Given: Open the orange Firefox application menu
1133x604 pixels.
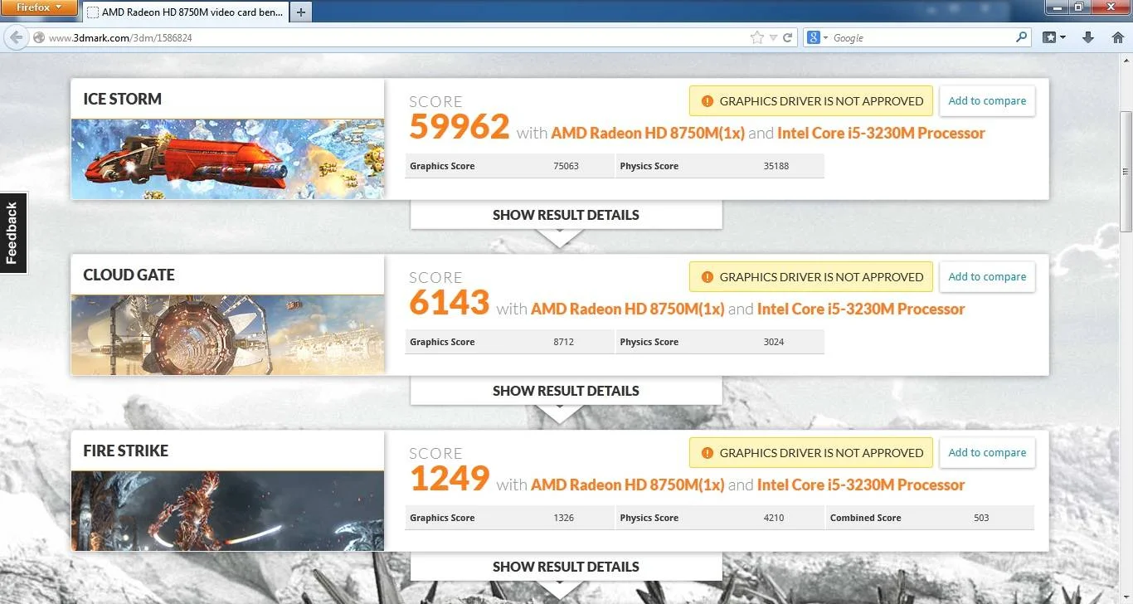Looking at the screenshot, I should [x=41, y=7].
